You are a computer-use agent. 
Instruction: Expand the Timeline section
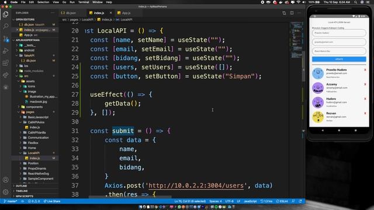36,191
